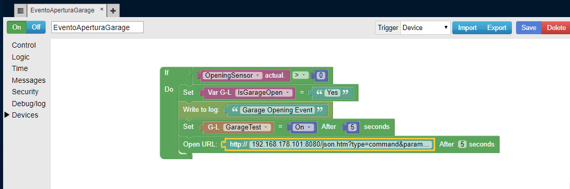This screenshot has width=570, height=189.
Task: Edit the comparison value 0
Action: click(x=322, y=76)
